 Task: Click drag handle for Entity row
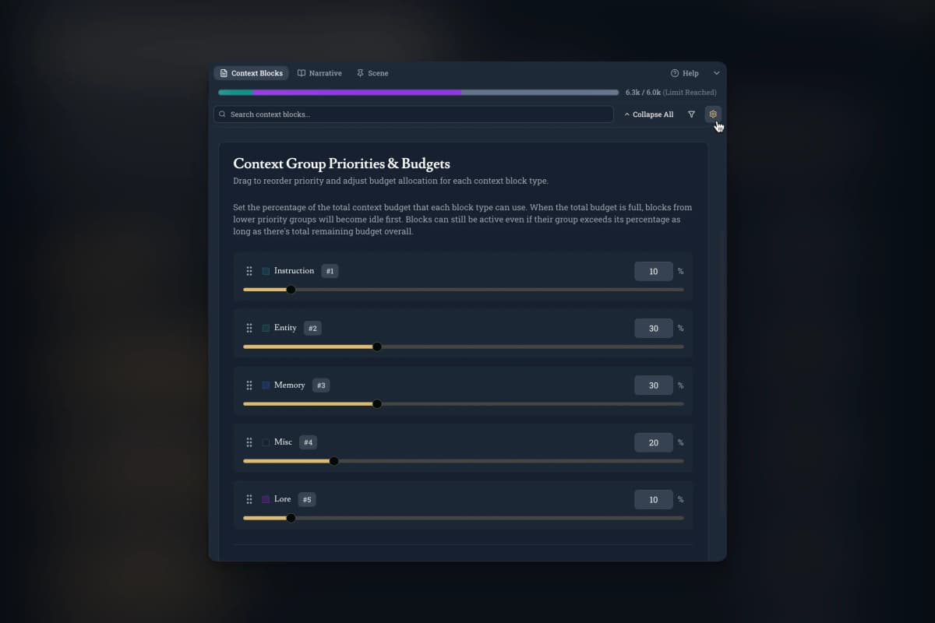point(249,328)
